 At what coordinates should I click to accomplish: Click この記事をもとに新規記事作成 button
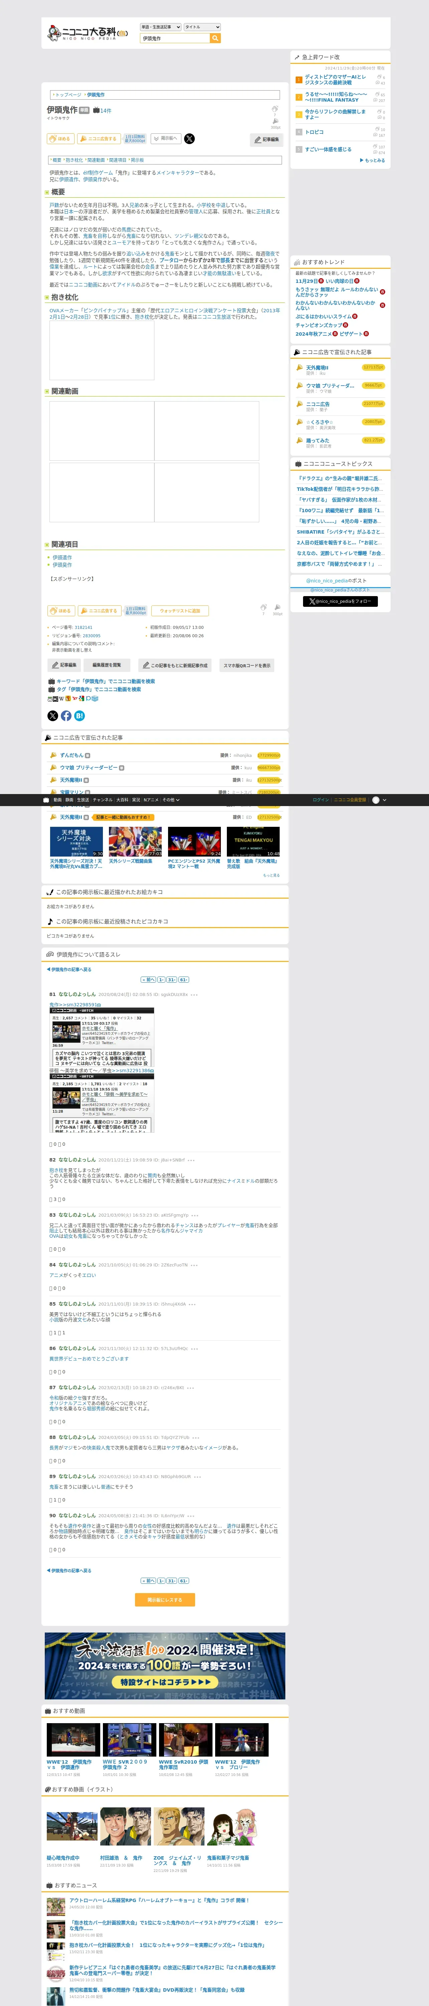[175, 665]
